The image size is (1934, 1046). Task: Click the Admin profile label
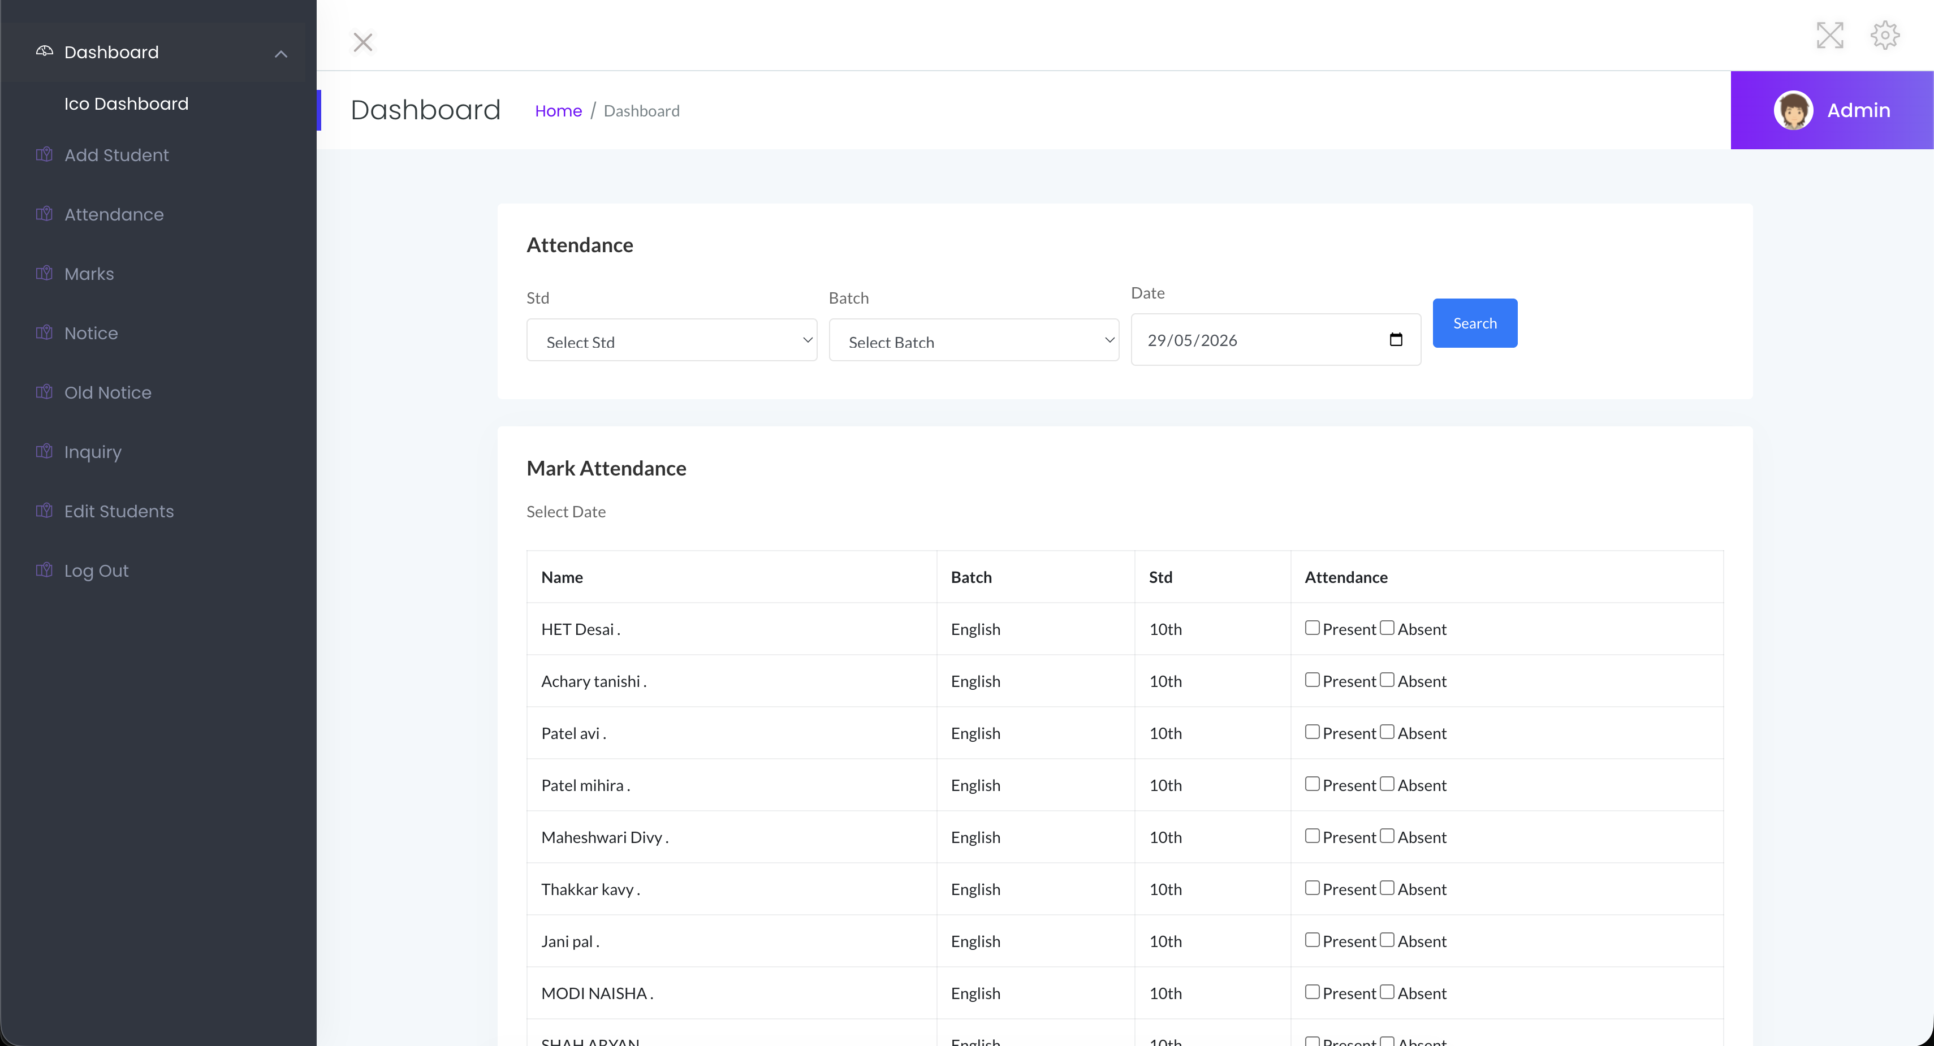coord(1858,110)
